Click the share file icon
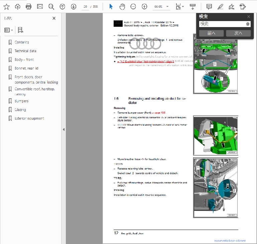 [x=243, y=7]
